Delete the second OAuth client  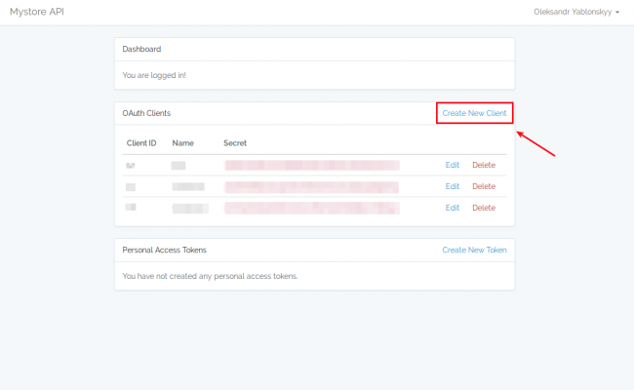point(484,186)
